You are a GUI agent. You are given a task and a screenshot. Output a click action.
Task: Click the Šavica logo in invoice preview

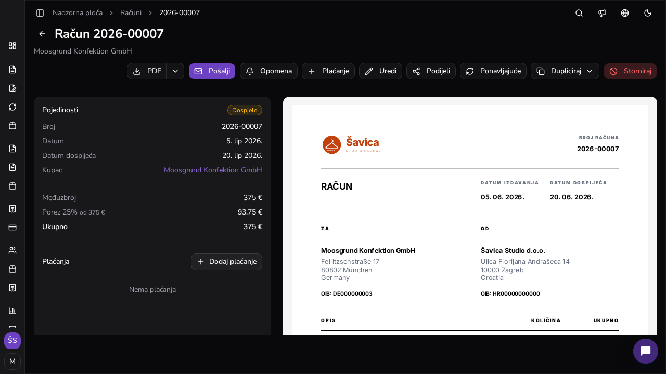(x=351, y=144)
